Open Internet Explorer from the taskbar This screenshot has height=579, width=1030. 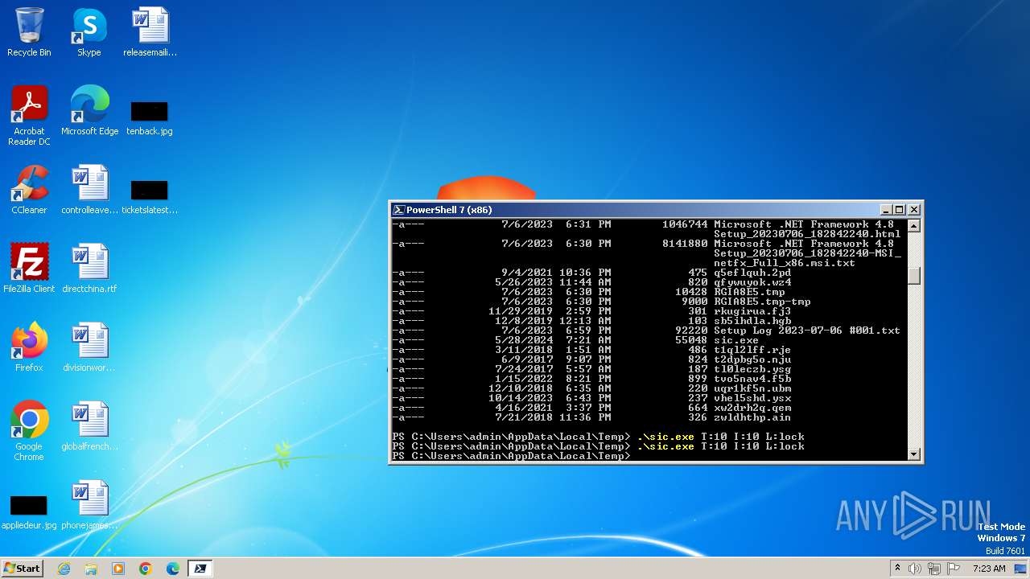coord(64,569)
